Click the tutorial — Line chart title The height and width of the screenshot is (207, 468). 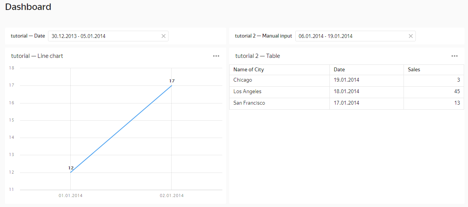point(37,56)
